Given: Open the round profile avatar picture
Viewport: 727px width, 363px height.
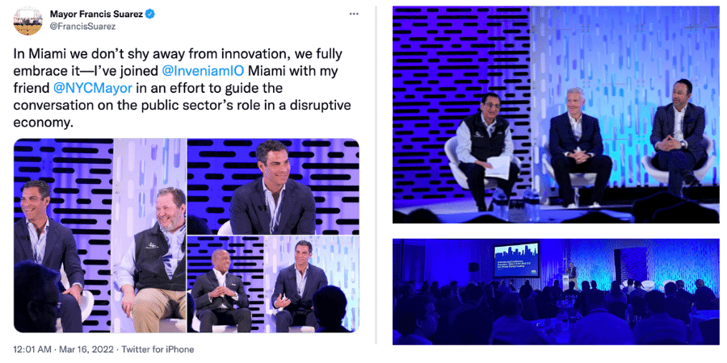Looking at the screenshot, I should tap(27, 20).
